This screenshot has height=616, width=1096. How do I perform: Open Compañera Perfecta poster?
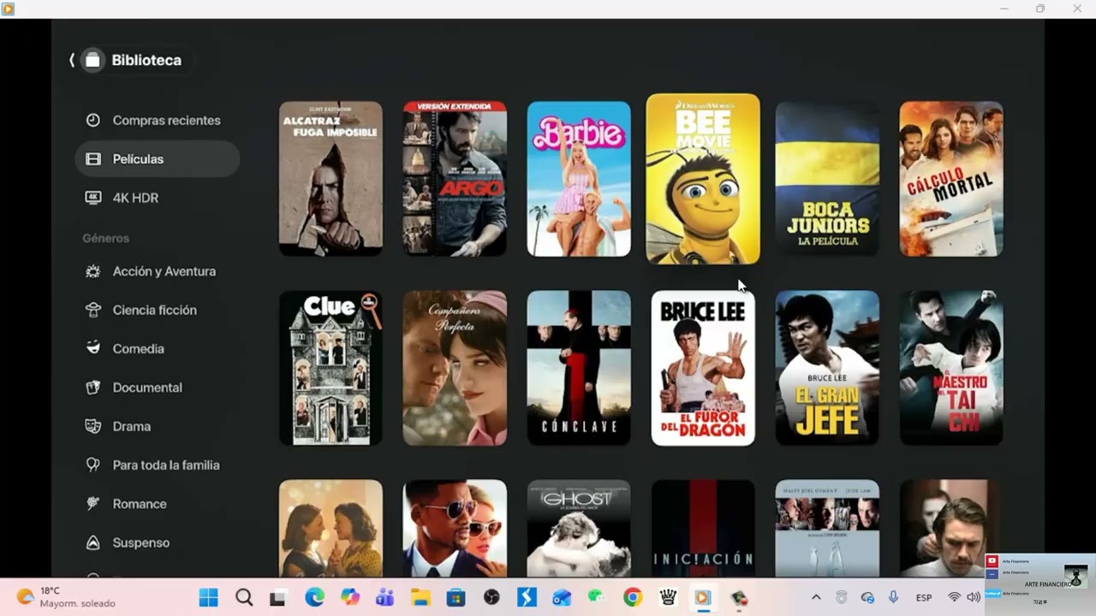click(455, 368)
